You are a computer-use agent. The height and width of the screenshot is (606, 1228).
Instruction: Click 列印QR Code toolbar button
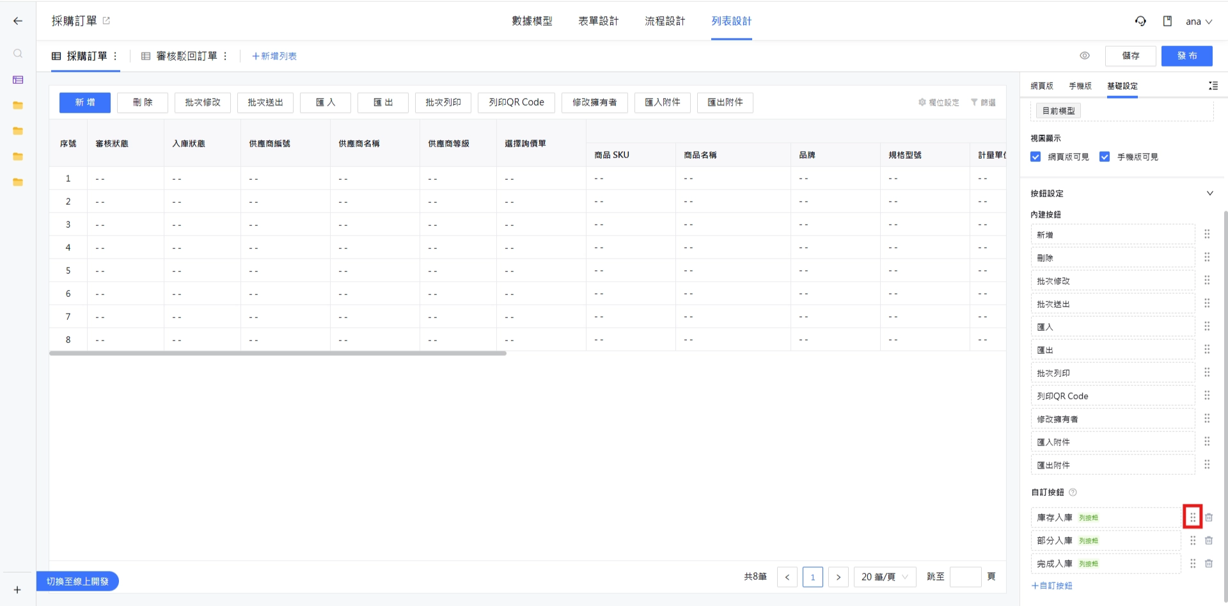[x=516, y=102]
